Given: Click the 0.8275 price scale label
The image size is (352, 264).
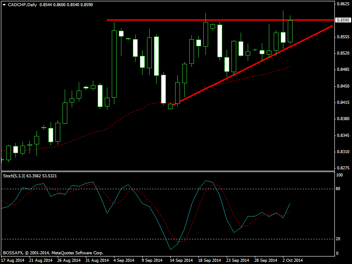Looking at the screenshot, I should click(x=343, y=168).
